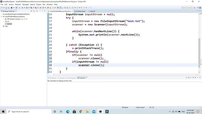Image resolution: width=202 pixels, height=114 pixels.
Task: Expand the src folder node
Action: click(4, 22)
